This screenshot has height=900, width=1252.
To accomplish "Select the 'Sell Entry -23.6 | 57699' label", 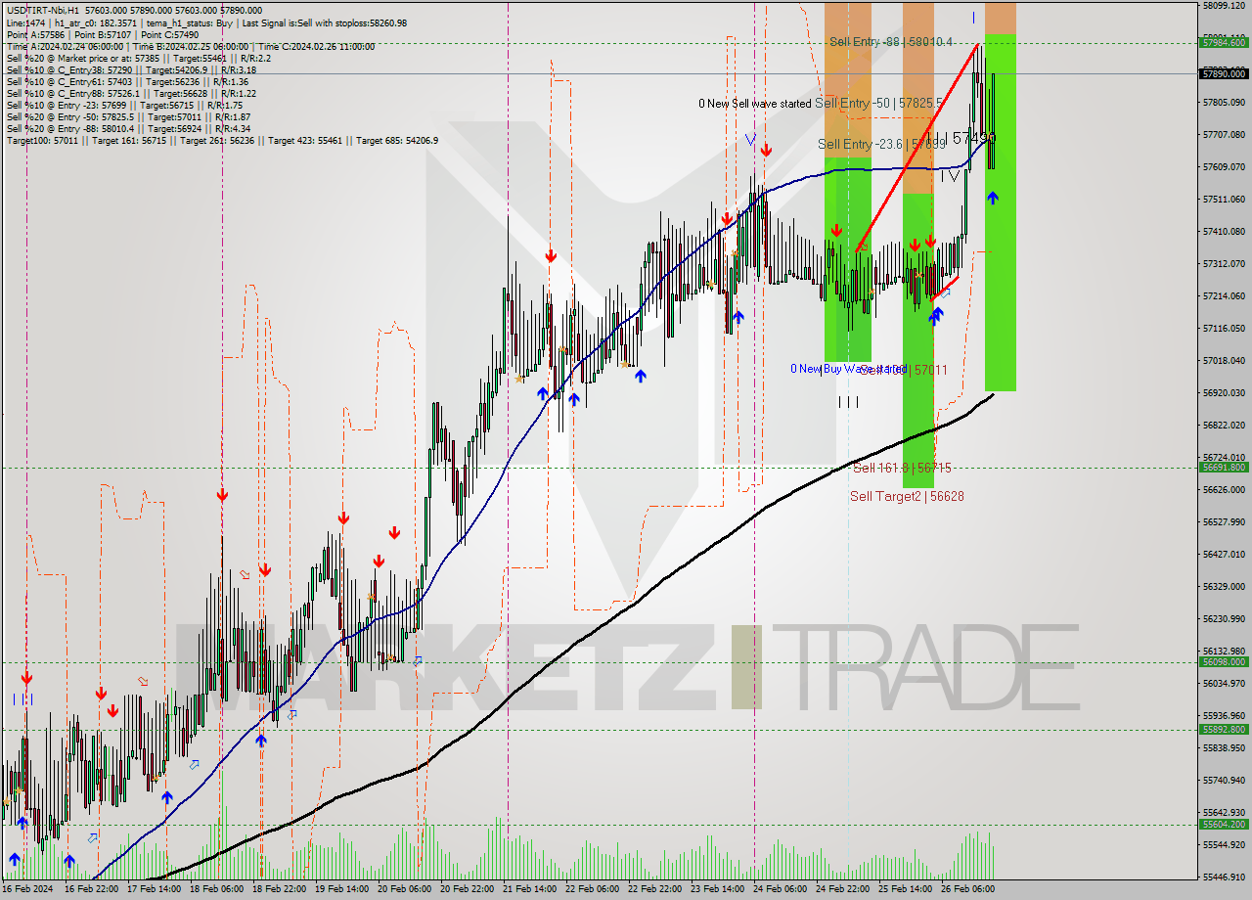I will pos(882,145).
